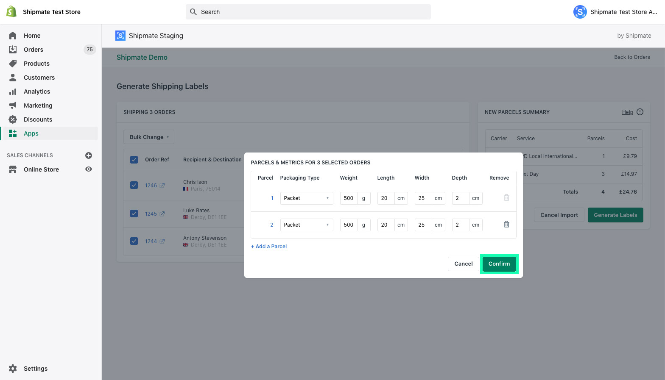Go to Home in sidebar
The width and height of the screenshot is (665, 380).
pyautogui.click(x=32, y=36)
